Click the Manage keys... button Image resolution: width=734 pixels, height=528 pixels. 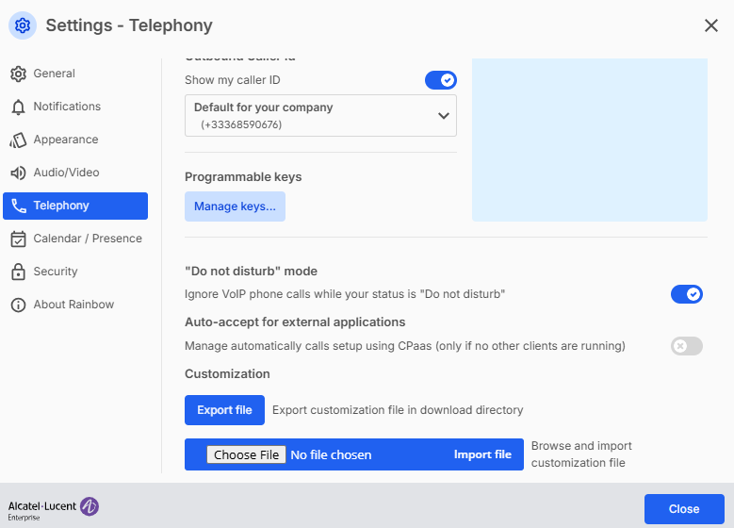[235, 206]
